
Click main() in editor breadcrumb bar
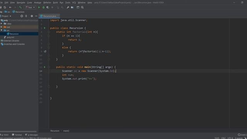point(66,131)
